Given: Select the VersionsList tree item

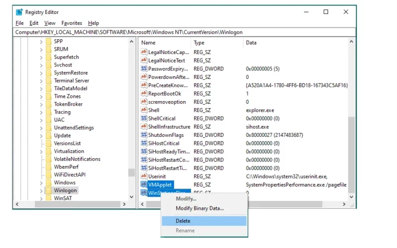Looking at the screenshot, I should pos(67,143).
